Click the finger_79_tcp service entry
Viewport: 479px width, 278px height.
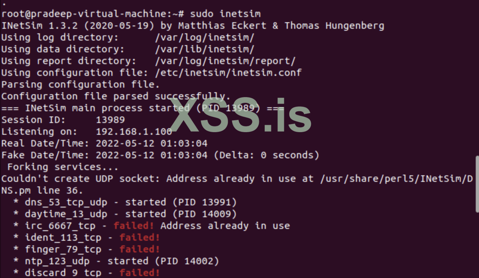pyautogui.click(x=63, y=249)
